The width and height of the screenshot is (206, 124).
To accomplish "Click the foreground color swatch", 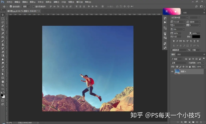I will [x=2, y=95].
